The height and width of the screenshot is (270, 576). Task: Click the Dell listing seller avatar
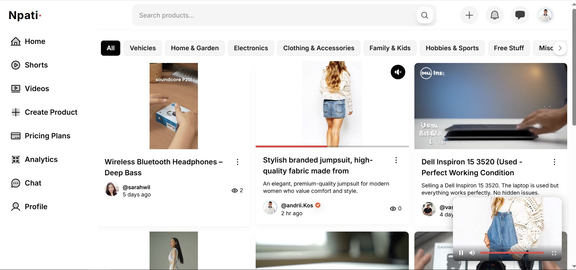coord(429,209)
